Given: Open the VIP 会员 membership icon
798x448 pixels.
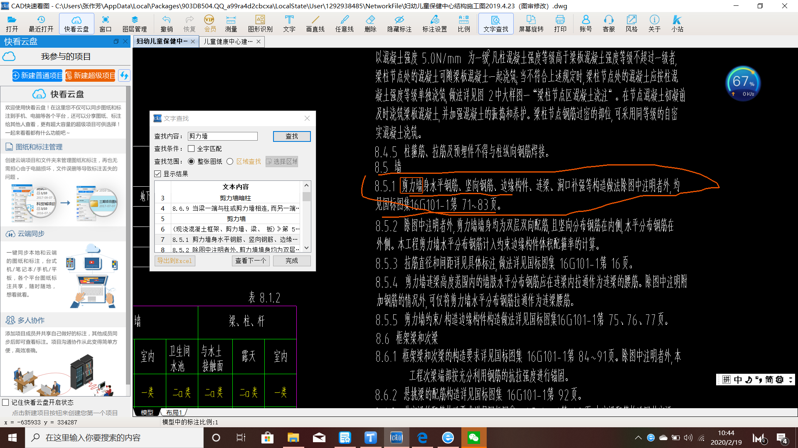Looking at the screenshot, I should coord(210,24).
